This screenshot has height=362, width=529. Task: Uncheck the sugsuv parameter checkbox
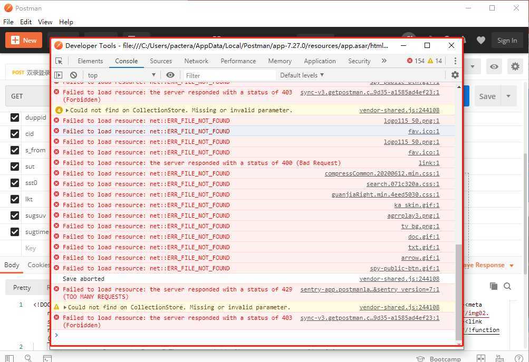[15, 216]
